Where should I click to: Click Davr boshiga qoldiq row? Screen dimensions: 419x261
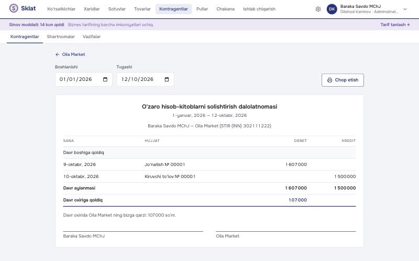(x=209, y=152)
